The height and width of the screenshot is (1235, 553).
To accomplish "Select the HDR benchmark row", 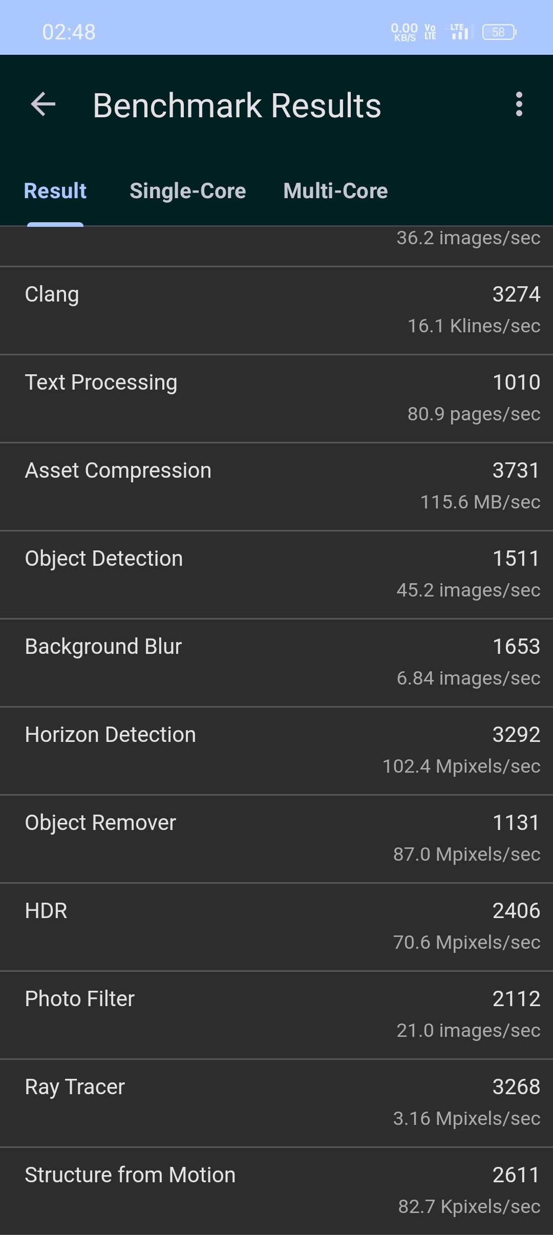I will (x=276, y=927).
